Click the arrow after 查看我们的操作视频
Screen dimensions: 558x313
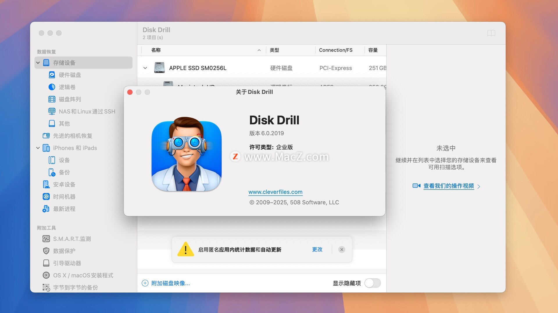tap(479, 186)
